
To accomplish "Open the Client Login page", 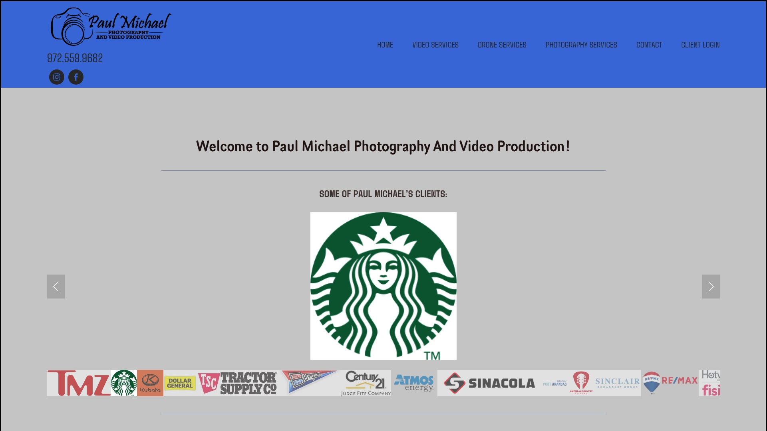I will [700, 45].
